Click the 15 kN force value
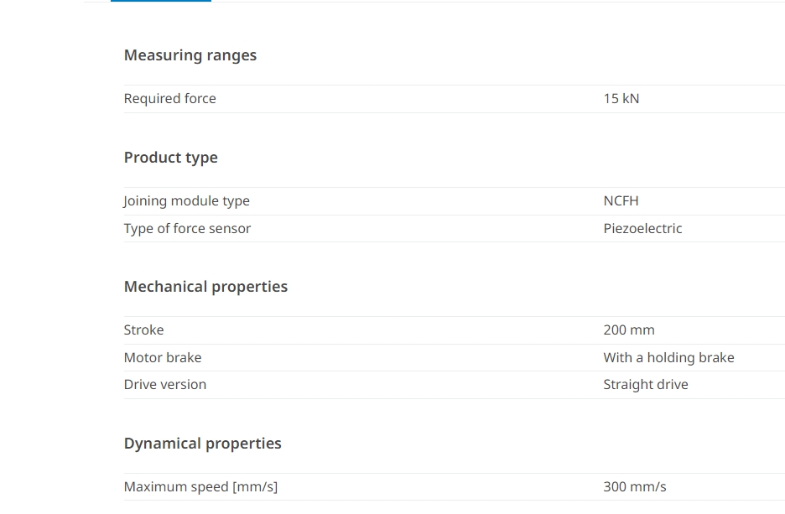 (x=621, y=99)
